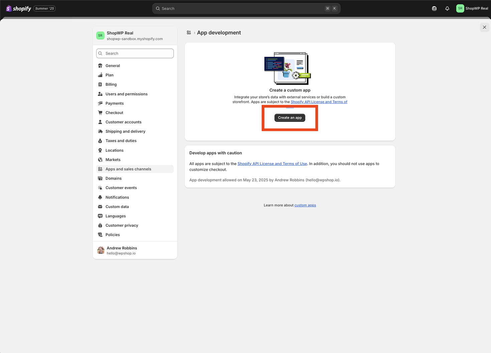Open Domains settings
This screenshot has height=353, width=491.
click(x=135, y=179)
